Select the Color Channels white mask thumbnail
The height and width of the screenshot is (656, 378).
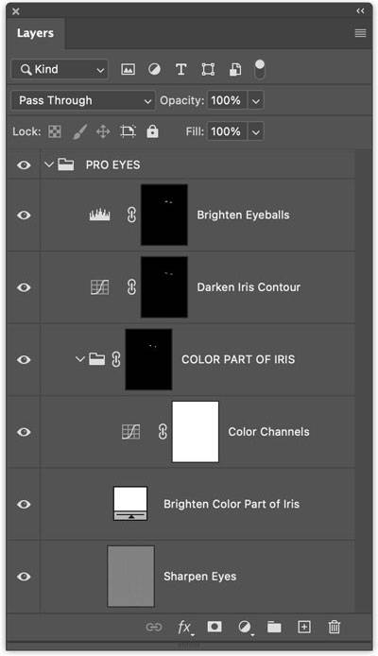point(196,432)
